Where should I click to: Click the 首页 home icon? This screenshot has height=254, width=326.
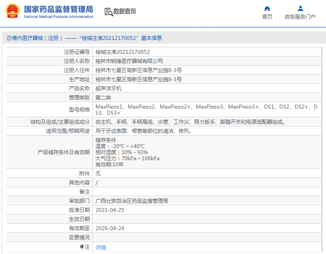click(267, 9)
